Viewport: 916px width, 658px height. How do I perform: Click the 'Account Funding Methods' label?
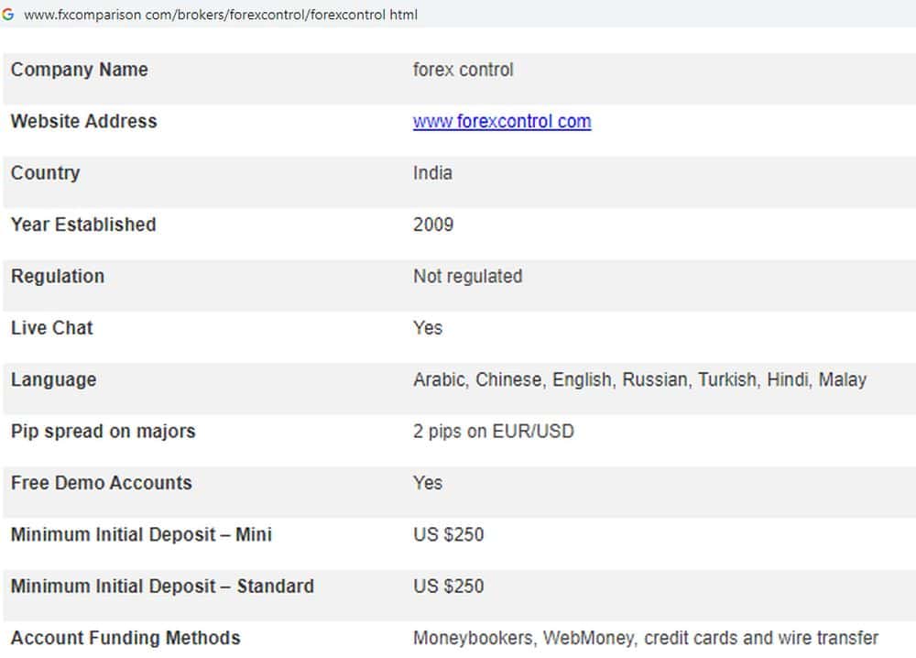click(x=125, y=638)
